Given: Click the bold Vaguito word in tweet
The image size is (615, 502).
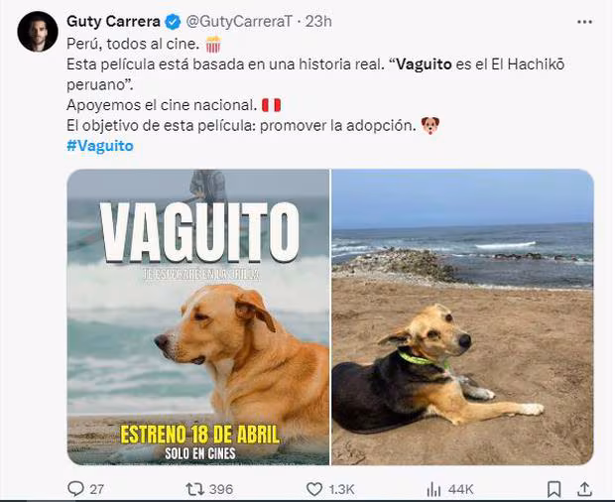Looking at the screenshot, I should tap(424, 64).
